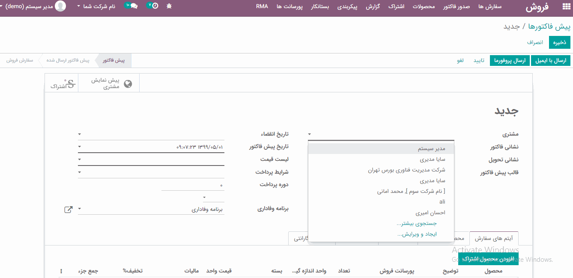Click the debug bug icon

169,6
